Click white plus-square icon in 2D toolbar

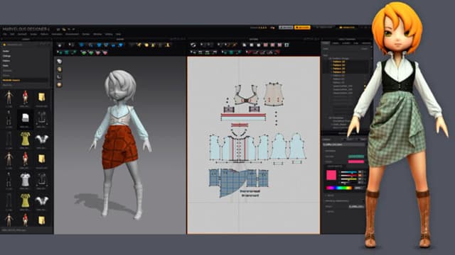click(x=287, y=45)
